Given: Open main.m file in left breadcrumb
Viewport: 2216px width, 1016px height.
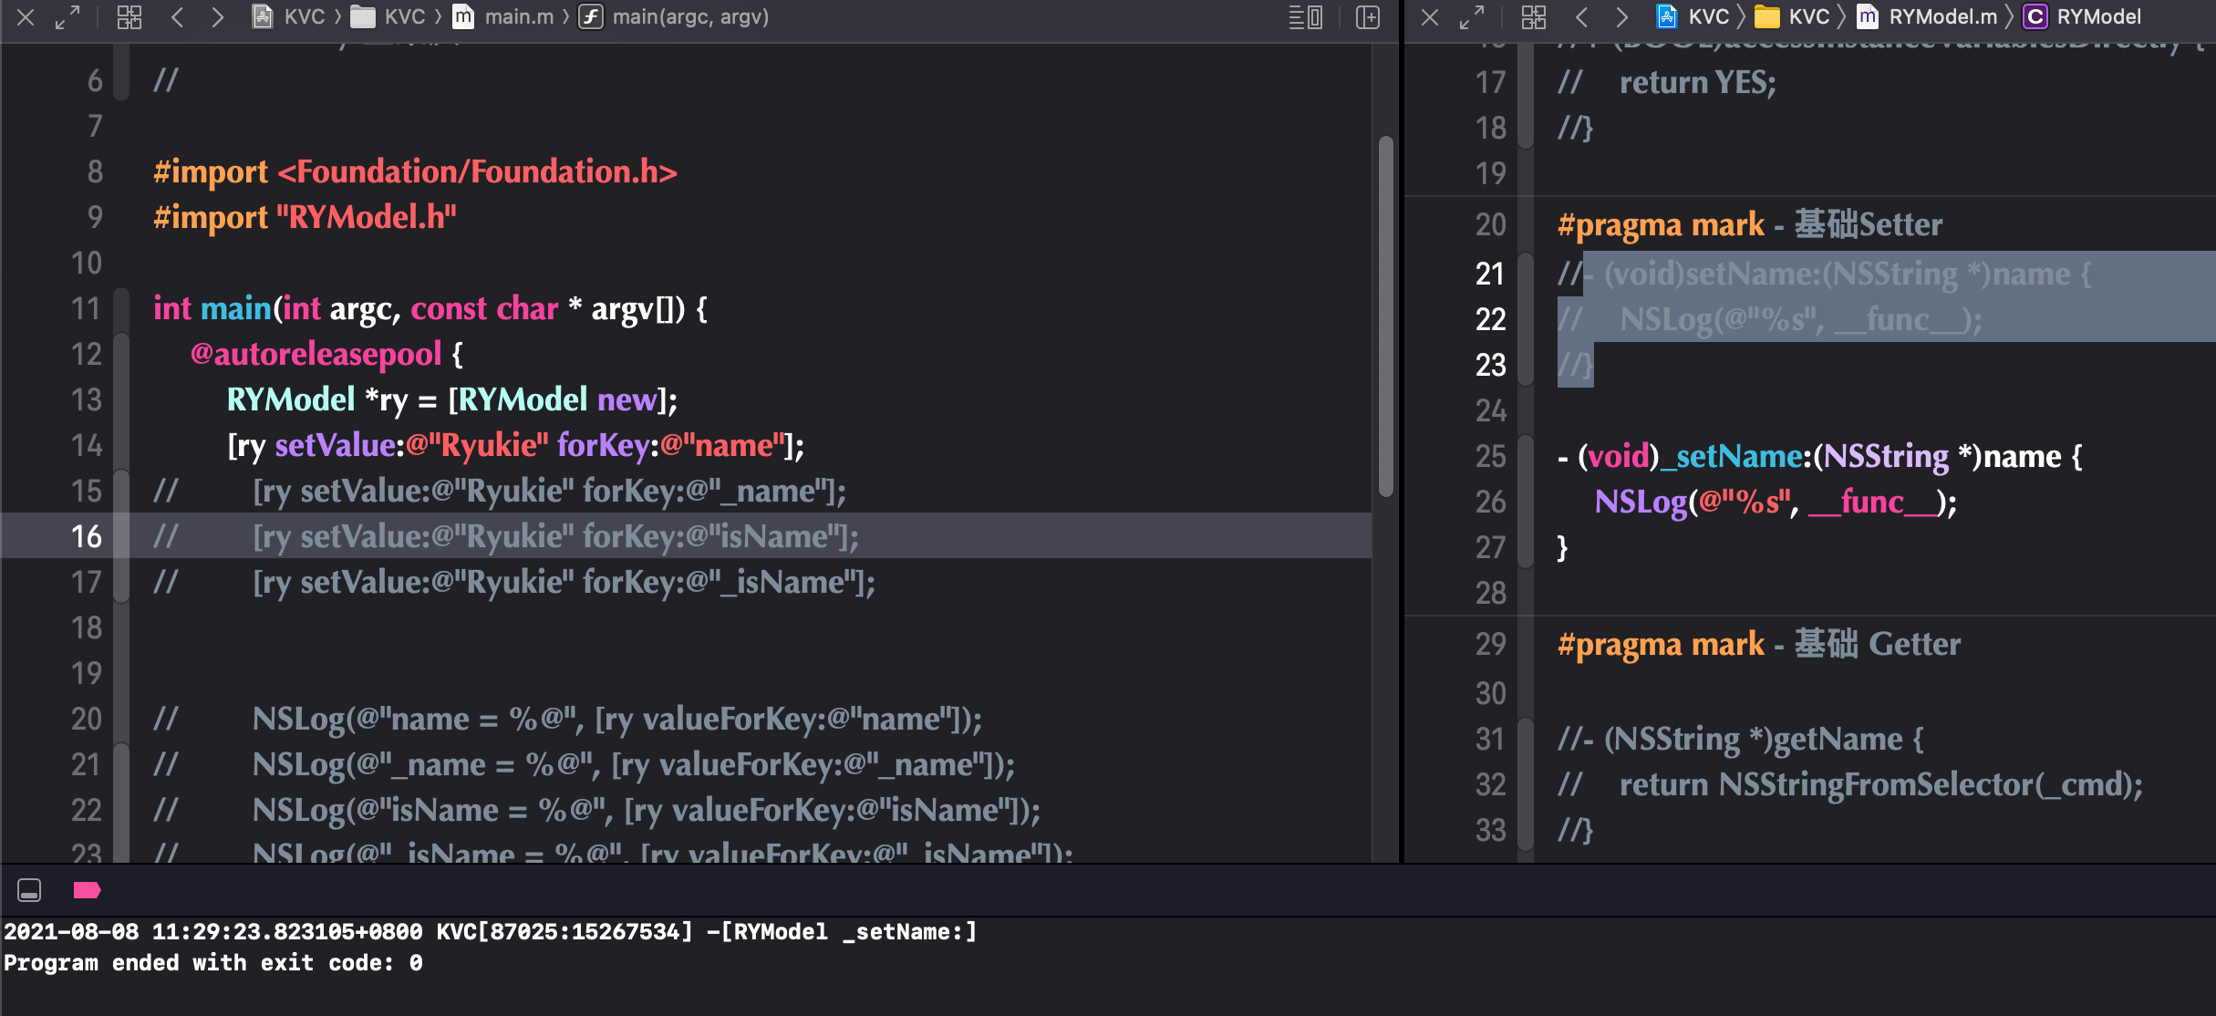Looking at the screenshot, I should coord(503,17).
